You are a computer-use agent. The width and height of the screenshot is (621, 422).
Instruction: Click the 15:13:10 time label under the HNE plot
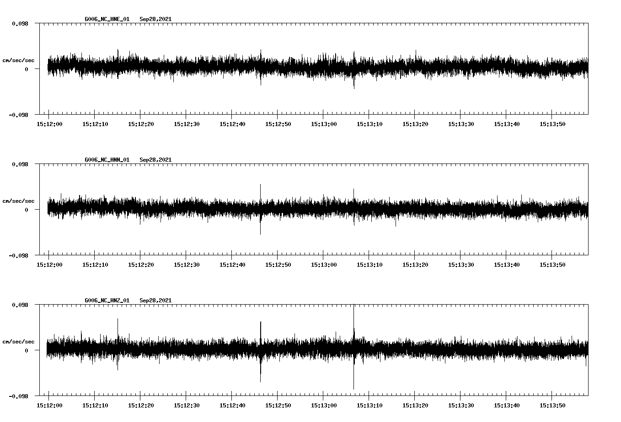coord(369,124)
